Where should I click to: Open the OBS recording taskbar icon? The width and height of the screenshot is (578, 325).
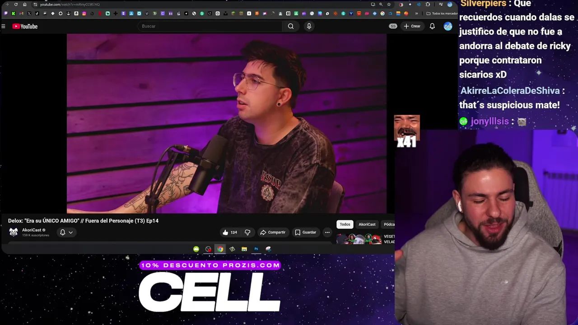(x=208, y=249)
